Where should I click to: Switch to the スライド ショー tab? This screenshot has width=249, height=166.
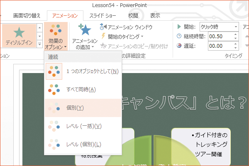point(103,16)
